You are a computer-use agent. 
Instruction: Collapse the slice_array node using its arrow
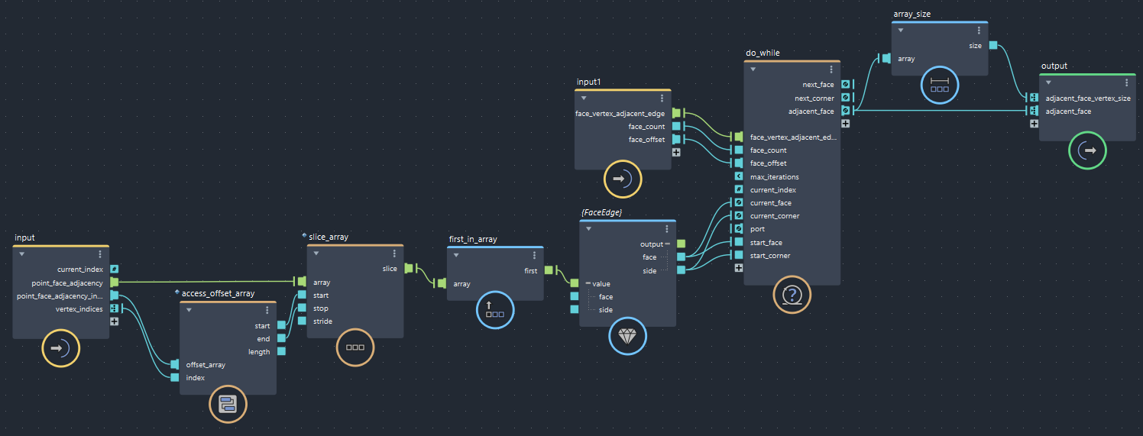pos(316,254)
